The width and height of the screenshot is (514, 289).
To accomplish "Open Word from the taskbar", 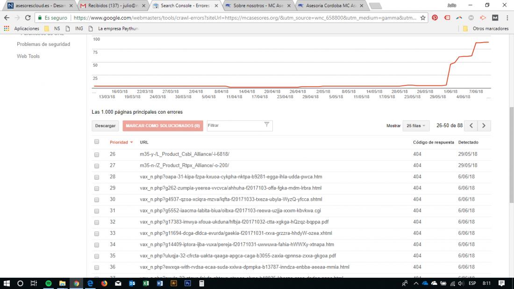I will click(160, 283).
